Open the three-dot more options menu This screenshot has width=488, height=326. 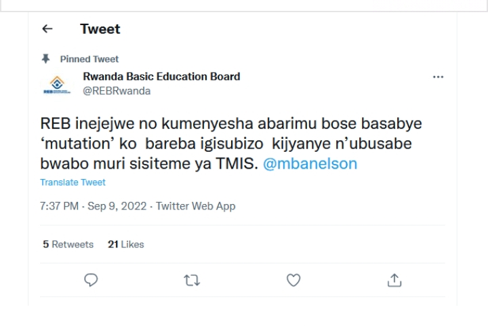coord(438,77)
